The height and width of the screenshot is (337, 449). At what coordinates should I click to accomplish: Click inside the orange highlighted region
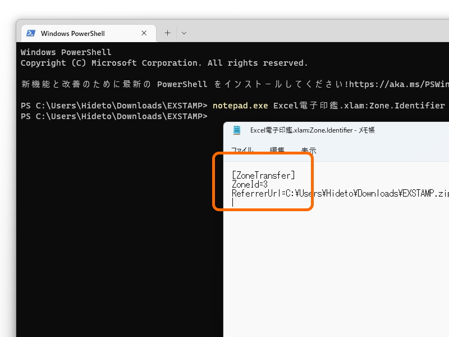(263, 184)
